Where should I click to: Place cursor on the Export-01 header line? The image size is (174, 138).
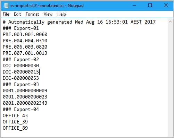21,28
